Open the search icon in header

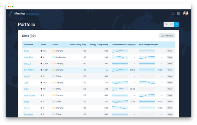[x=172, y=13]
